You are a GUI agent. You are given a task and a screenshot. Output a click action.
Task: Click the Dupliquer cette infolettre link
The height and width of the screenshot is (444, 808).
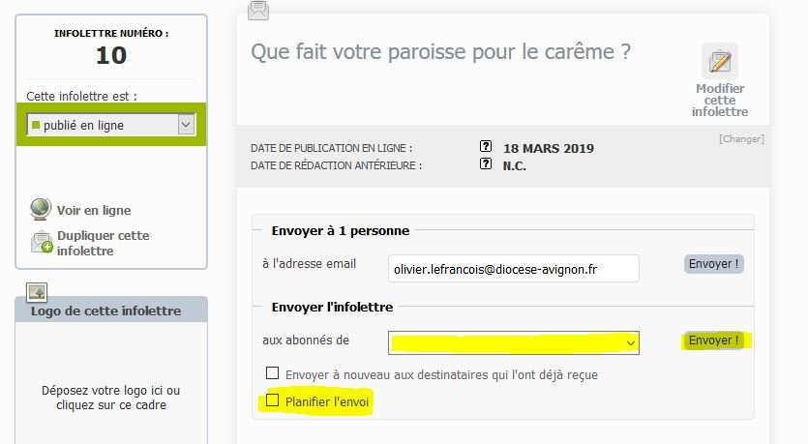click(104, 243)
